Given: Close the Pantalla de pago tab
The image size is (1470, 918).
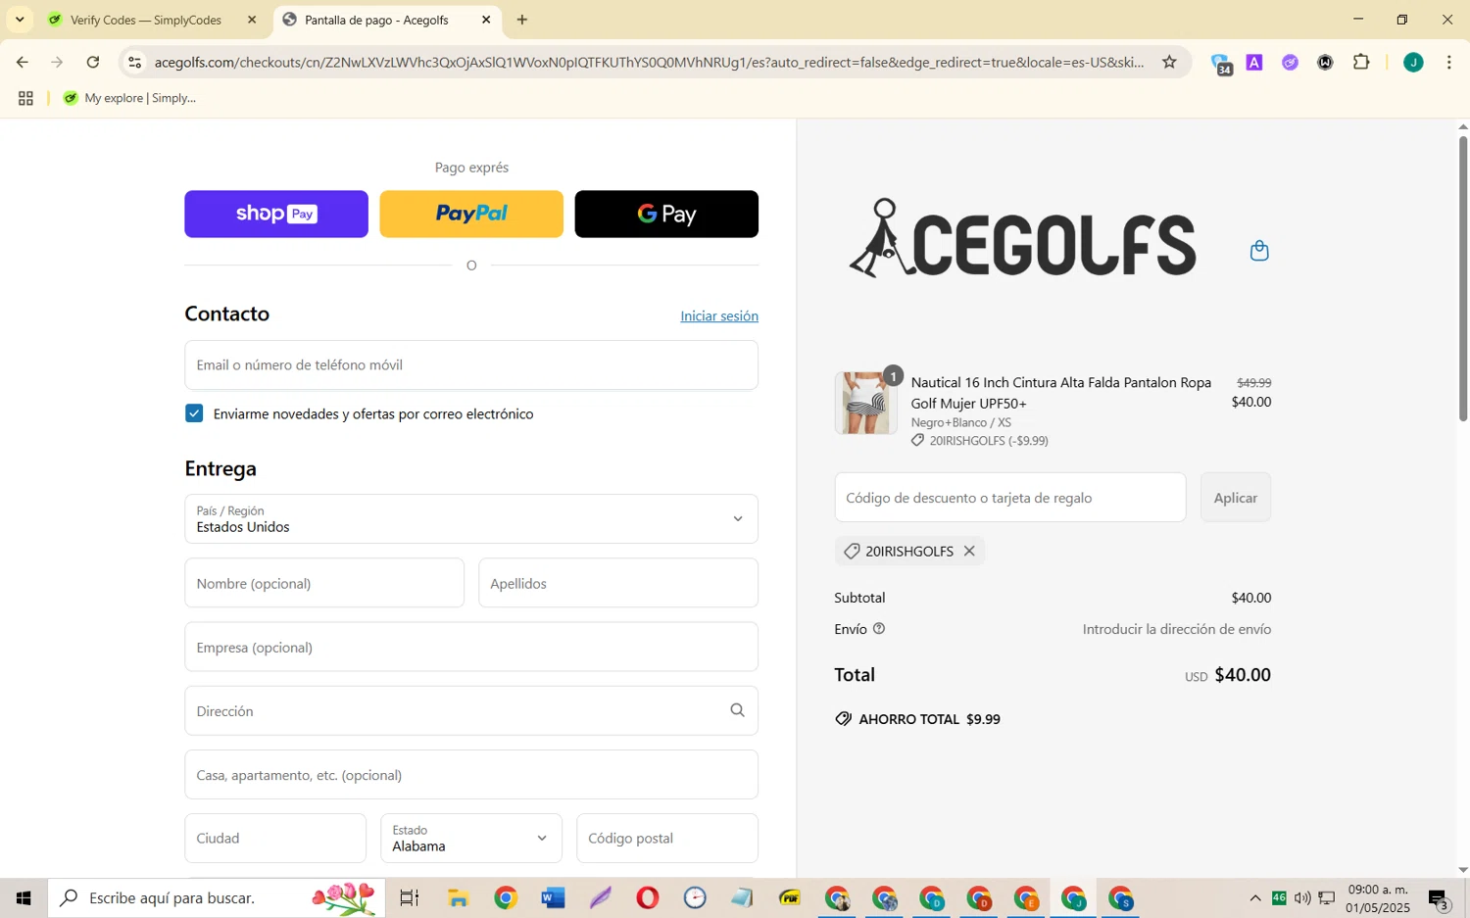Looking at the screenshot, I should coord(486,20).
